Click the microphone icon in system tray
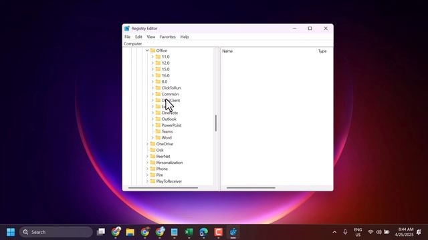428x240 pixels. [x=345, y=232]
